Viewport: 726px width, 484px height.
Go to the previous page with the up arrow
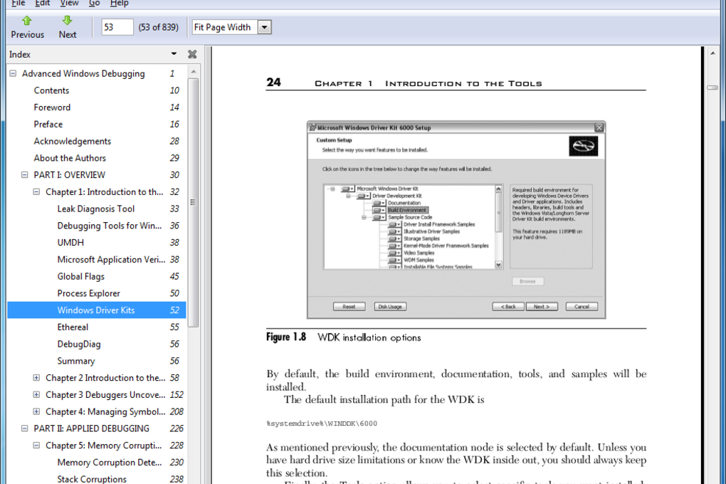(x=27, y=21)
